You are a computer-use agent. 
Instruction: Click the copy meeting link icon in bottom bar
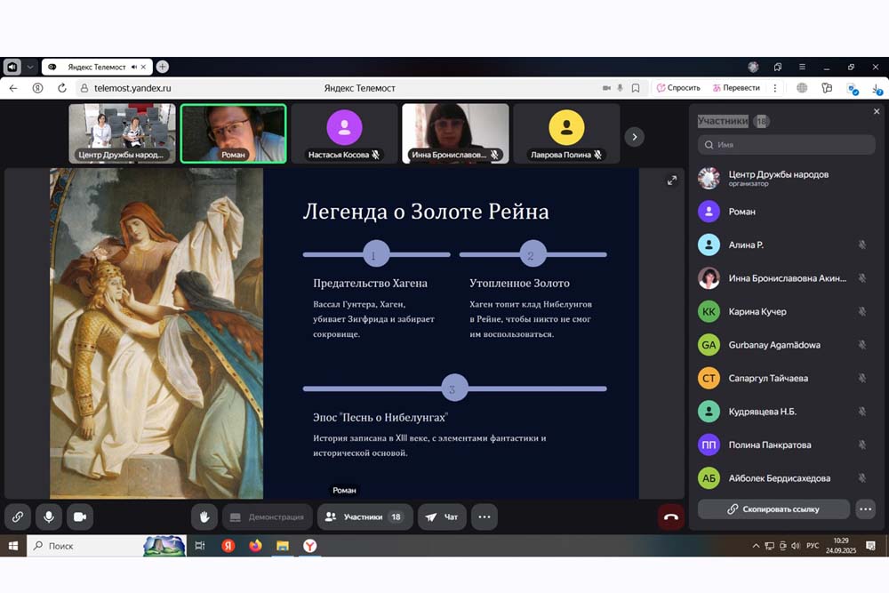point(18,517)
